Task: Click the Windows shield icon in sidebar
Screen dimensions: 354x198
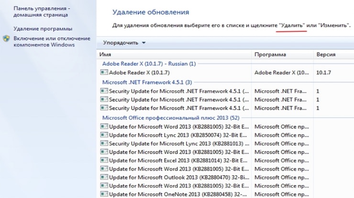Action: (x=6, y=39)
